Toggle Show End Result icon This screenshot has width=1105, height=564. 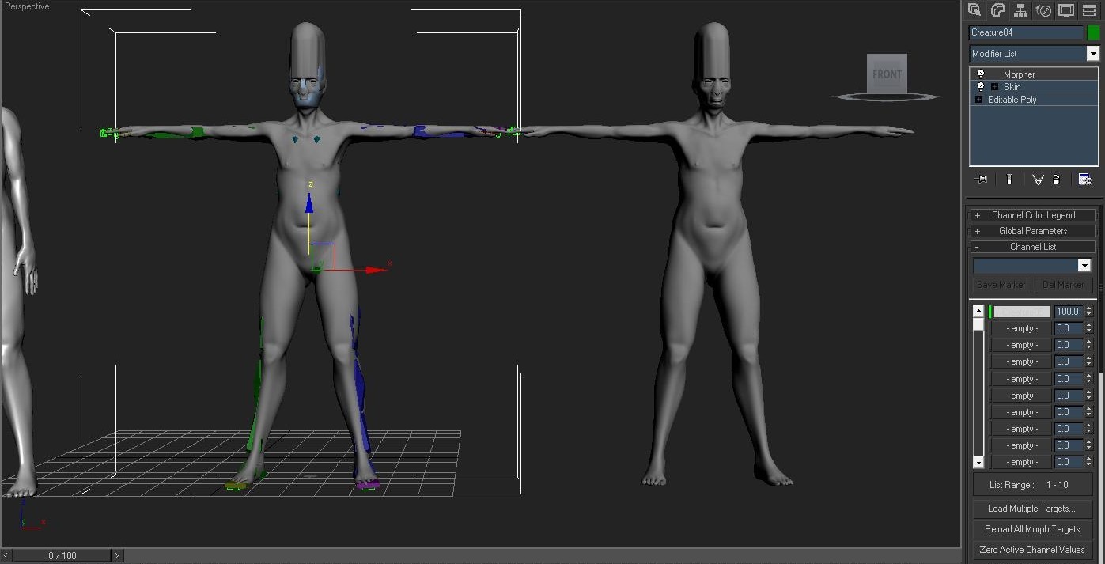(x=1009, y=180)
